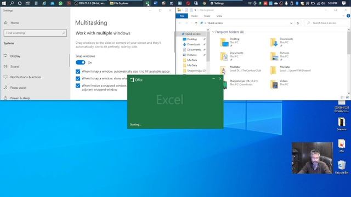This screenshot has width=351, height=197.
Task: Select the Downloads frequent folder
Action: coord(282,42)
